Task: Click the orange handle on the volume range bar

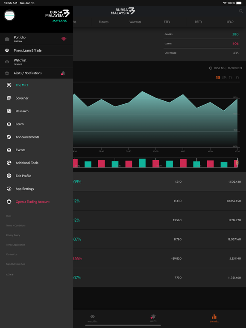Action: (x=237, y=163)
